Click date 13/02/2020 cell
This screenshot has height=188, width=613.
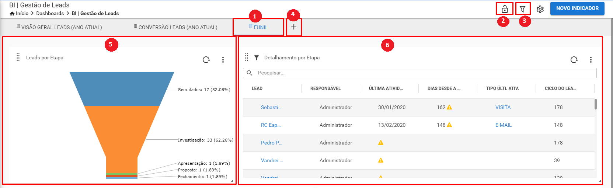[392, 125]
